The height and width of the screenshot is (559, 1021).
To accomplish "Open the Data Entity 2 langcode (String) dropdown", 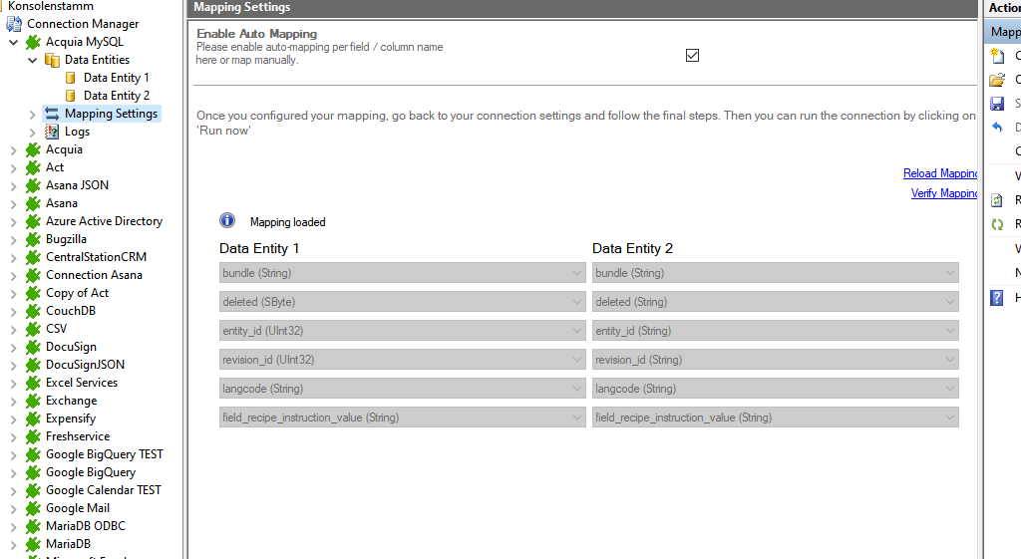I will pos(775,389).
